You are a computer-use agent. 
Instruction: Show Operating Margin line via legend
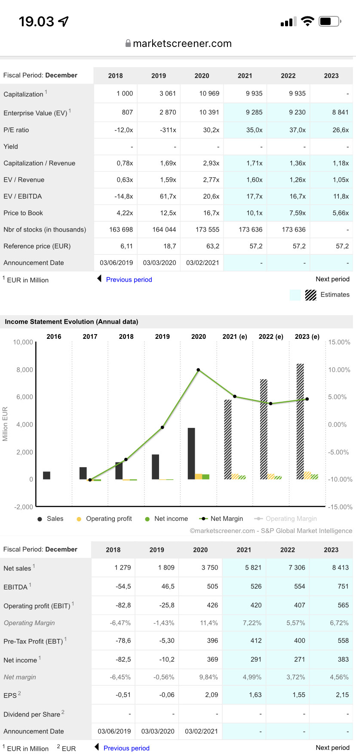286,519
